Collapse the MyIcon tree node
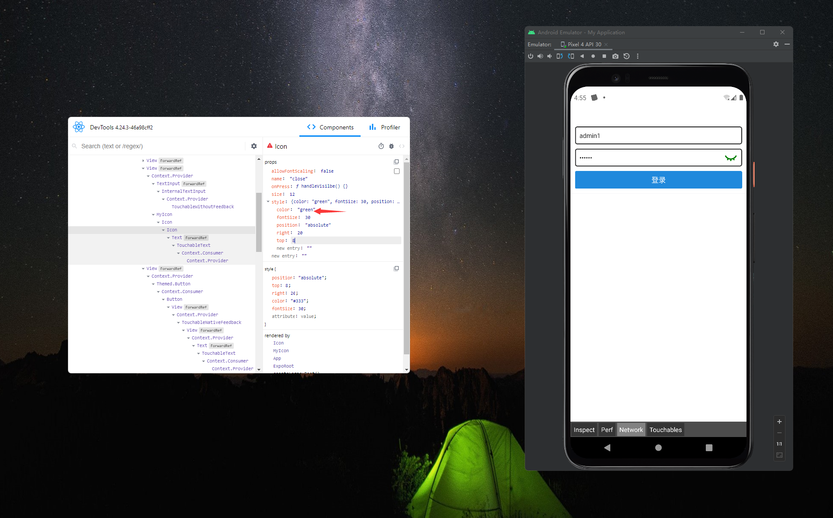The width and height of the screenshot is (833, 518). pos(153,215)
